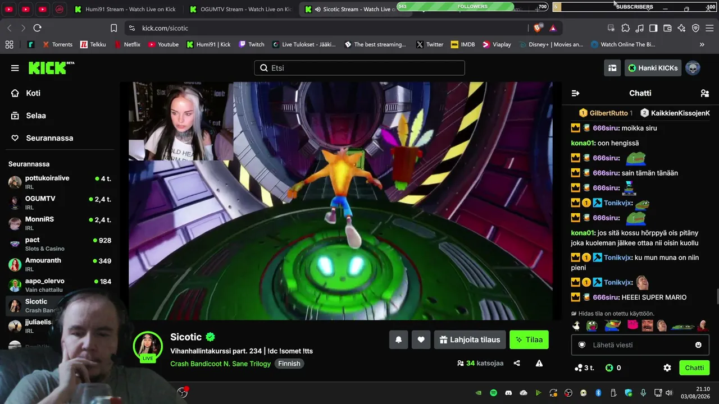719x404 pixels.
Task: Click the Hanki KICKs button
Action: (x=653, y=68)
